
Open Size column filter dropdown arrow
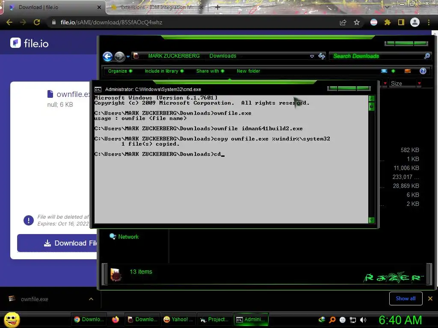click(419, 83)
